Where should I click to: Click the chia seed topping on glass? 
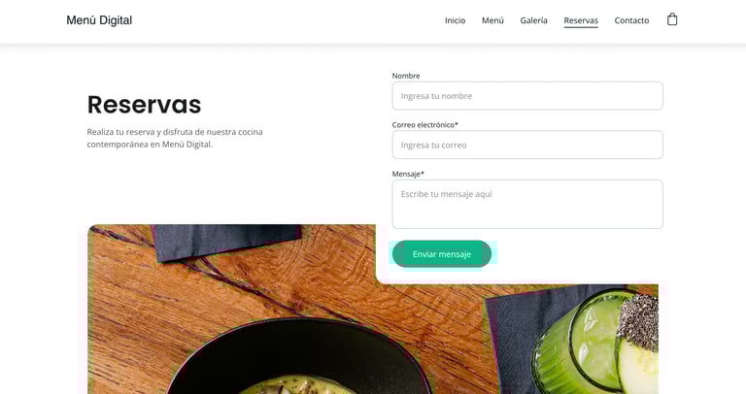pos(640,322)
